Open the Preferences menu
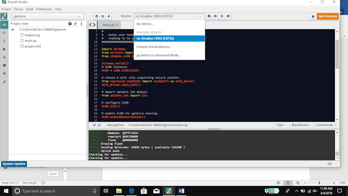Screen dimensions: 348x196 44,9
